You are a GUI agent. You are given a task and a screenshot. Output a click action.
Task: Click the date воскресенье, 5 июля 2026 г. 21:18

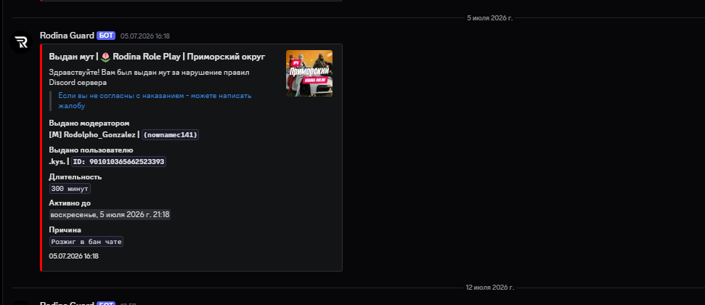point(110,214)
